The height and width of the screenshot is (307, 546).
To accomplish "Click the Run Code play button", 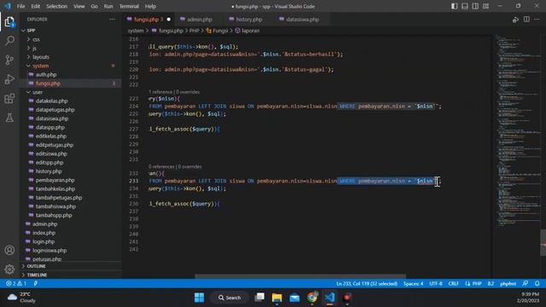I will [515, 20].
